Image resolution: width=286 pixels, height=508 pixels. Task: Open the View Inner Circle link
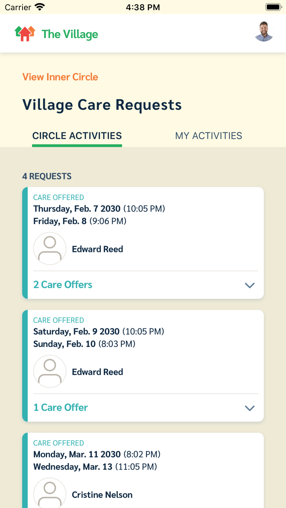click(60, 77)
